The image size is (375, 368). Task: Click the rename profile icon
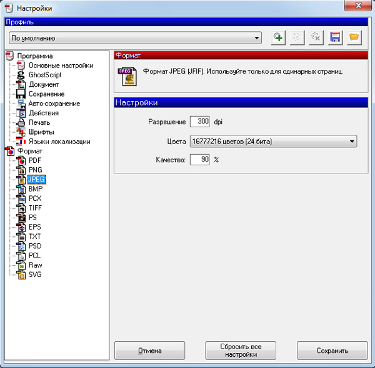point(297,37)
